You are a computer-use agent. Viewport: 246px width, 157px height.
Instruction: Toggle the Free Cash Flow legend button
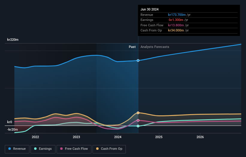74,149
